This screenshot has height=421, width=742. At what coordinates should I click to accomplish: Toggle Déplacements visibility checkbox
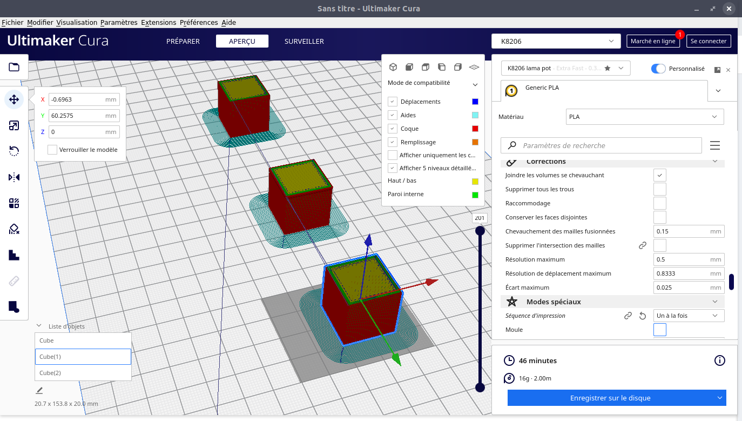pos(393,102)
